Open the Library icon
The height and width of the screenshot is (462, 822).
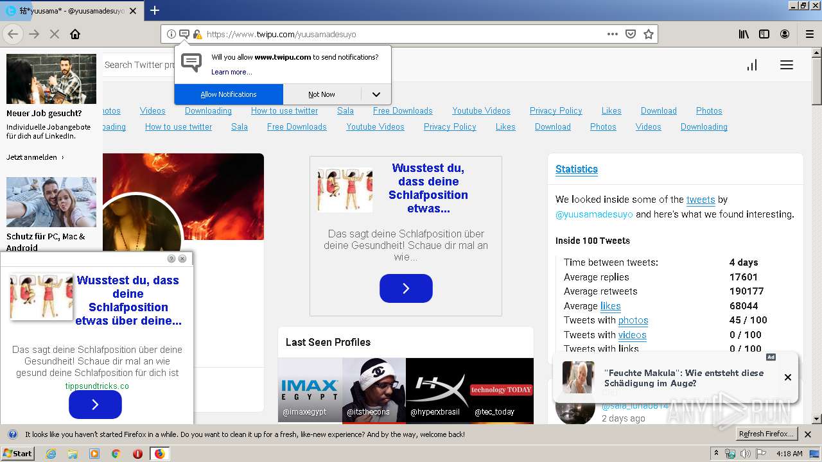click(x=744, y=34)
